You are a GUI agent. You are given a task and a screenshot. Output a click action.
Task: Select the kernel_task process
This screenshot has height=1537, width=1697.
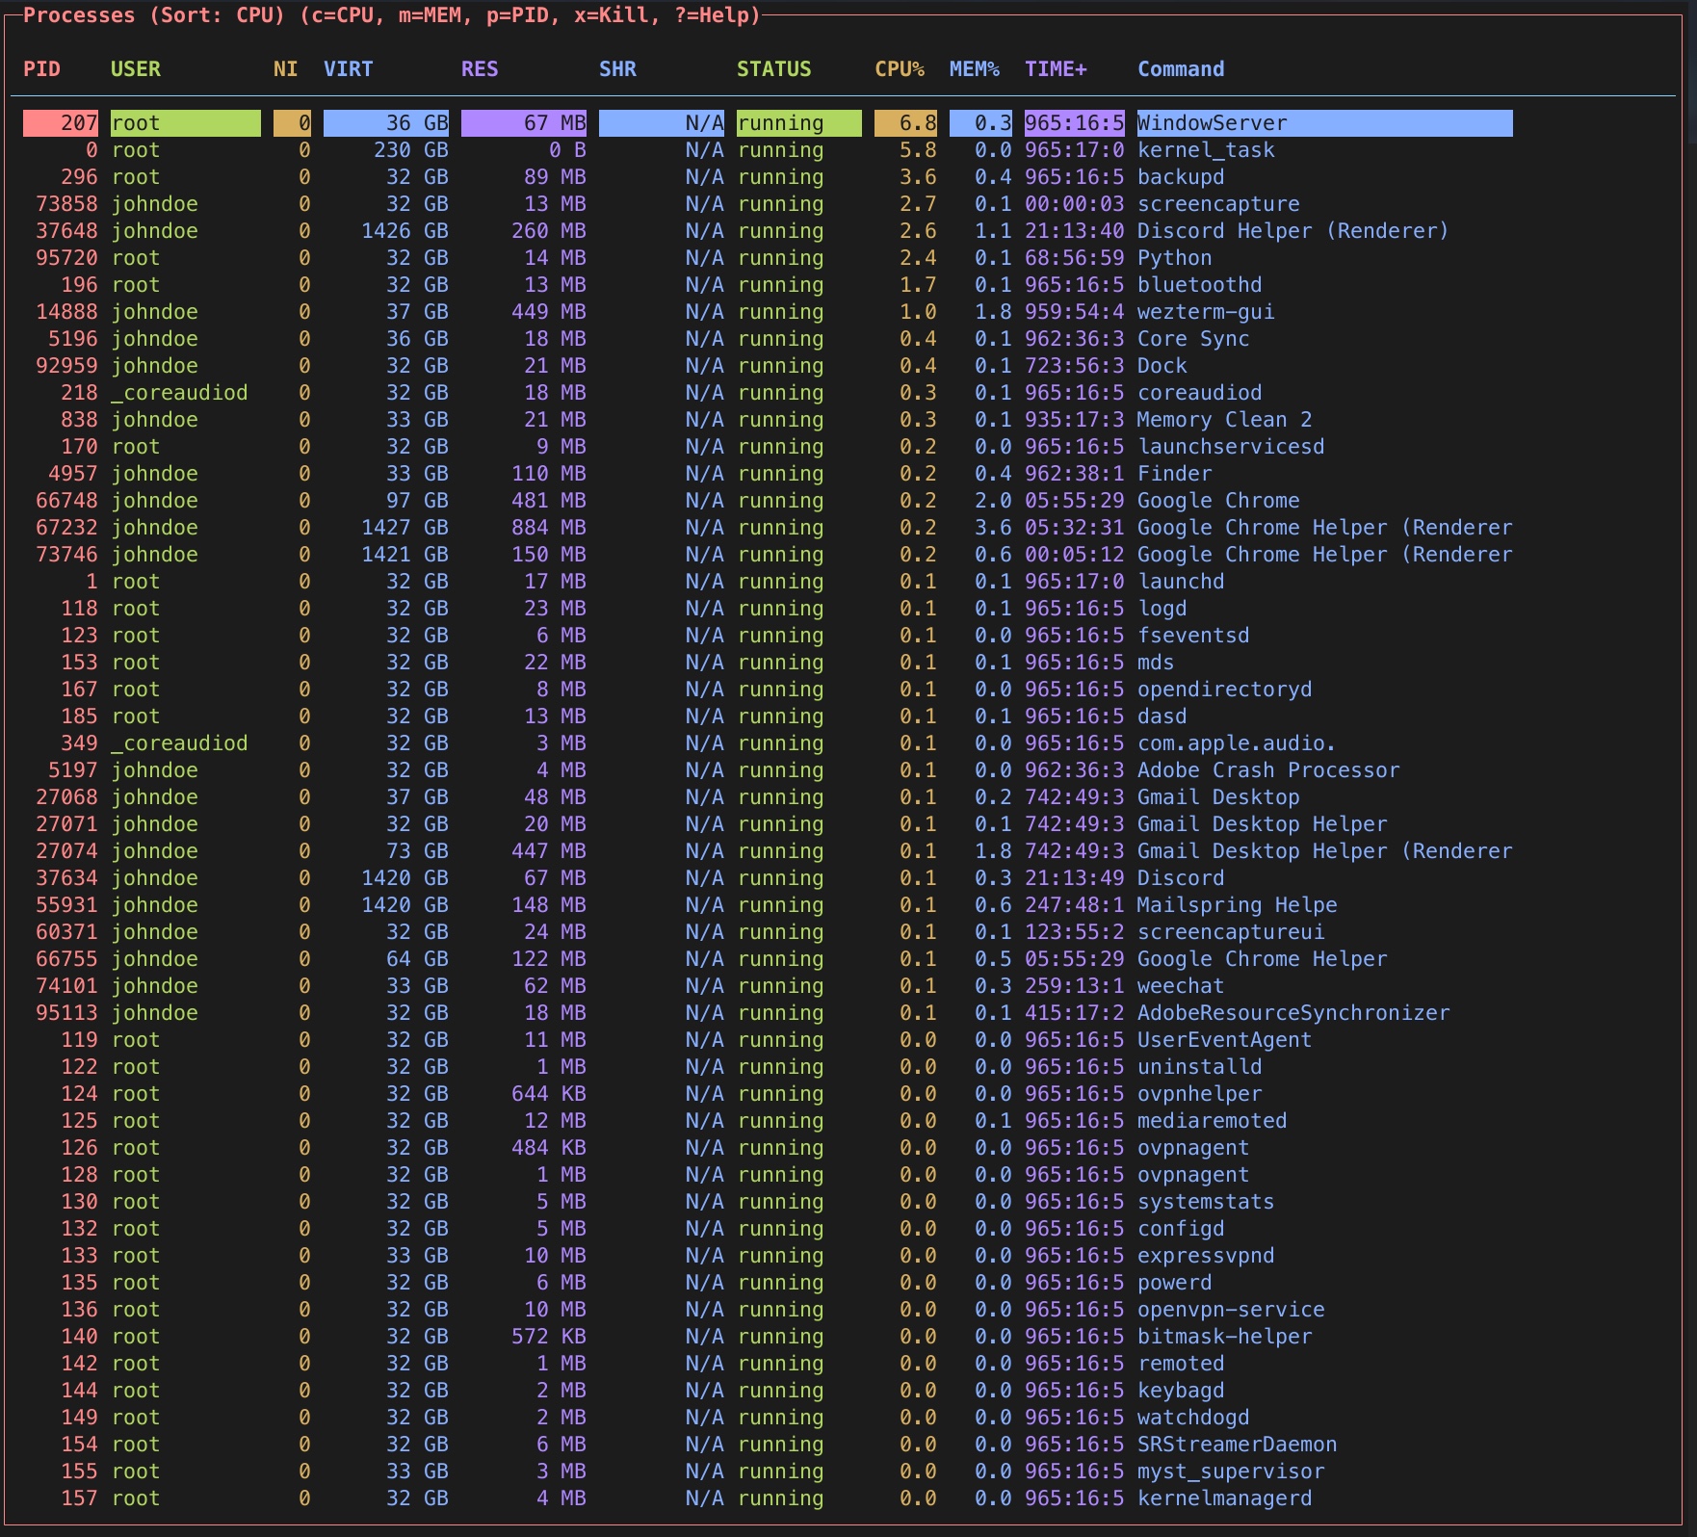click(x=768, y=150)
